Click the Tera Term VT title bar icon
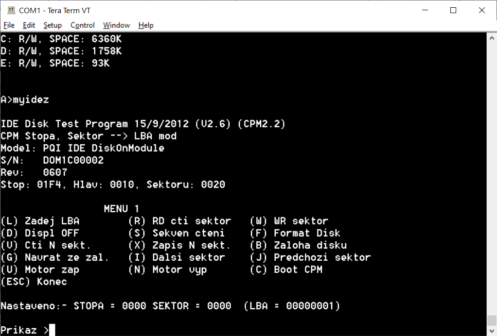Image resolution: width=497 pixels, height=336 pixels. pyautogui.click(x=11, y=10)
